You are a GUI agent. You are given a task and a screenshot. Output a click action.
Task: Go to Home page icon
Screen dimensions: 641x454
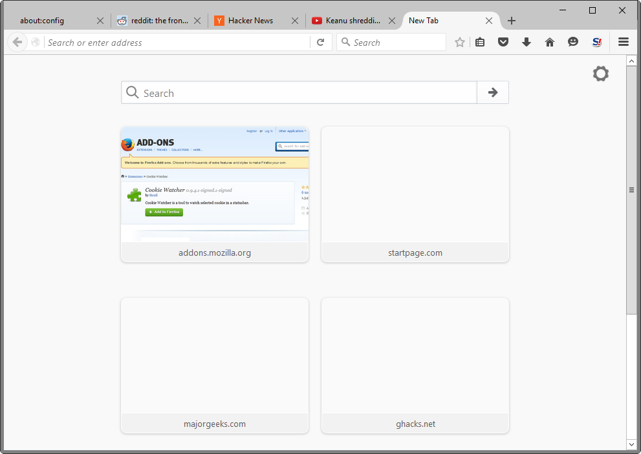(x=550, y=42)
